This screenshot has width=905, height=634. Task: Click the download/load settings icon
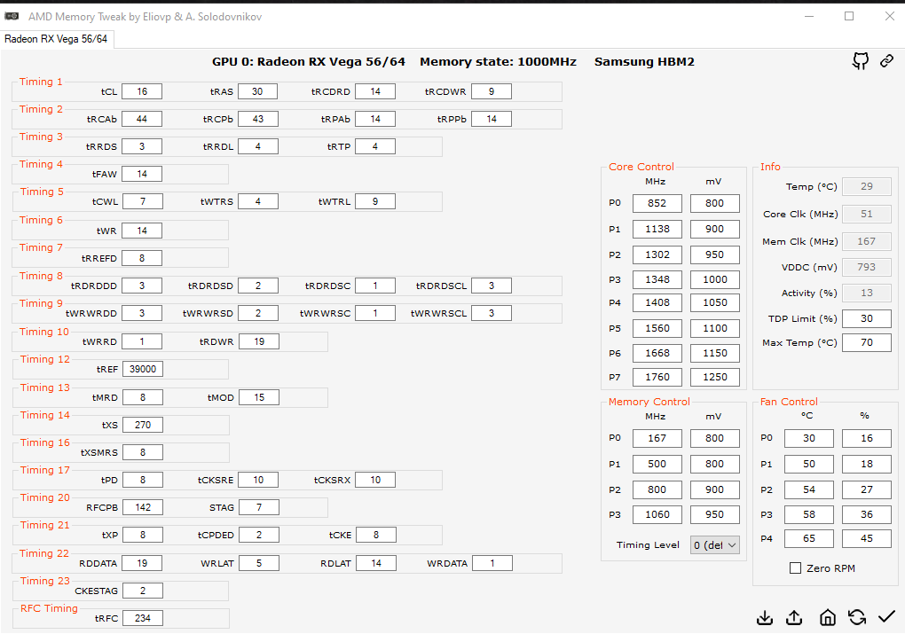point(764,617)
